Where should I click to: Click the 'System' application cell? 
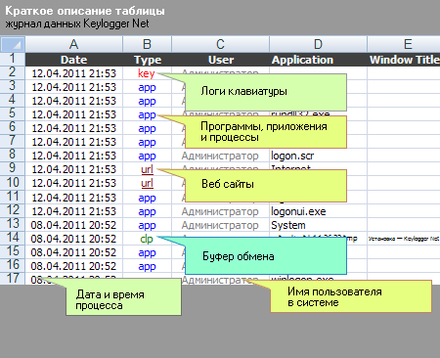pyautogui.click(x=318, y=225)
